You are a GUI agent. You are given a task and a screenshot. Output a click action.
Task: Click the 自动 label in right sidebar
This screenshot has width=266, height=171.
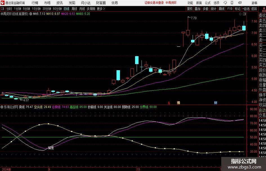coord(262,110)
